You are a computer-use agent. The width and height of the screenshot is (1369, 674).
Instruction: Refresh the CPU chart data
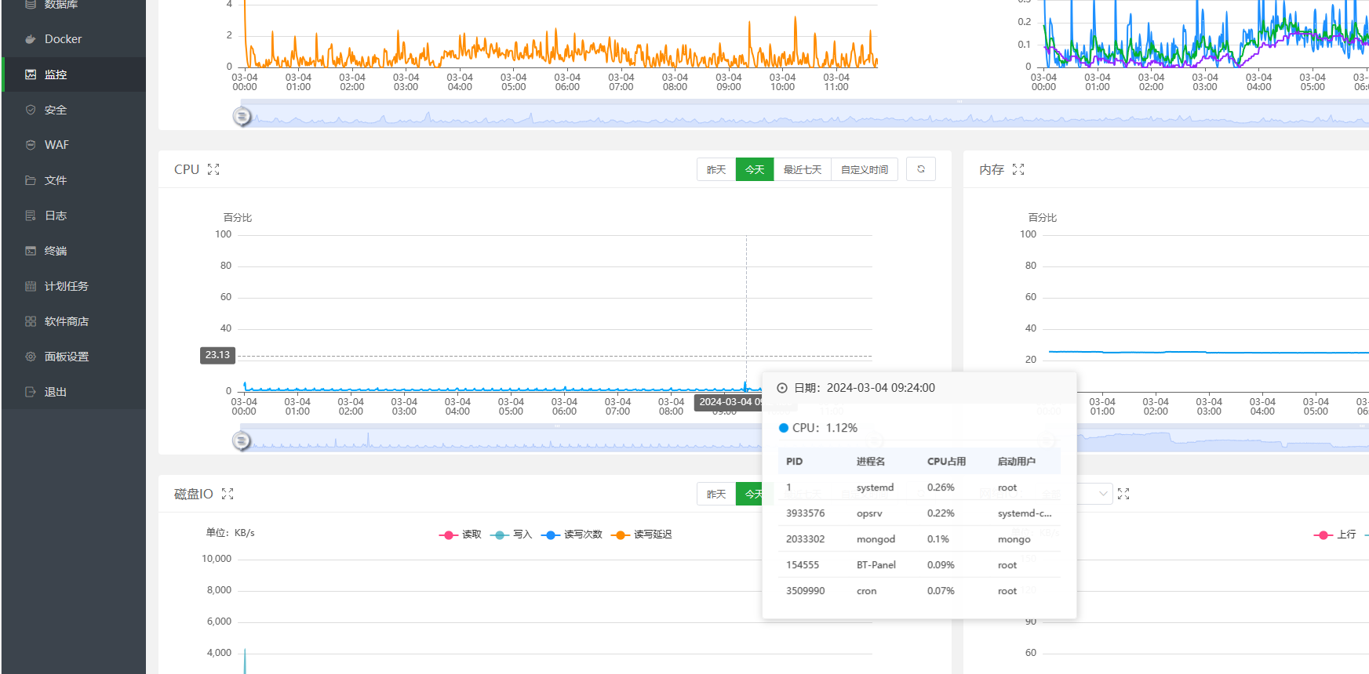tap(921, 169)
